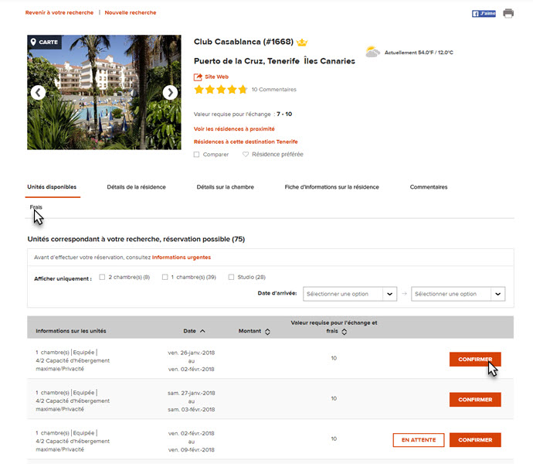
Task: Open Voir les résidences à proximité
Action: point(234,129)
